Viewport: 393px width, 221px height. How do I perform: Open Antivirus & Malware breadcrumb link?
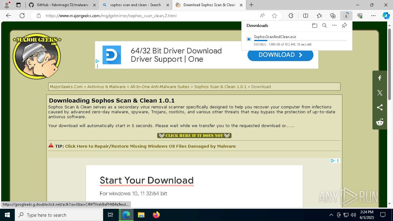[106, 87]
